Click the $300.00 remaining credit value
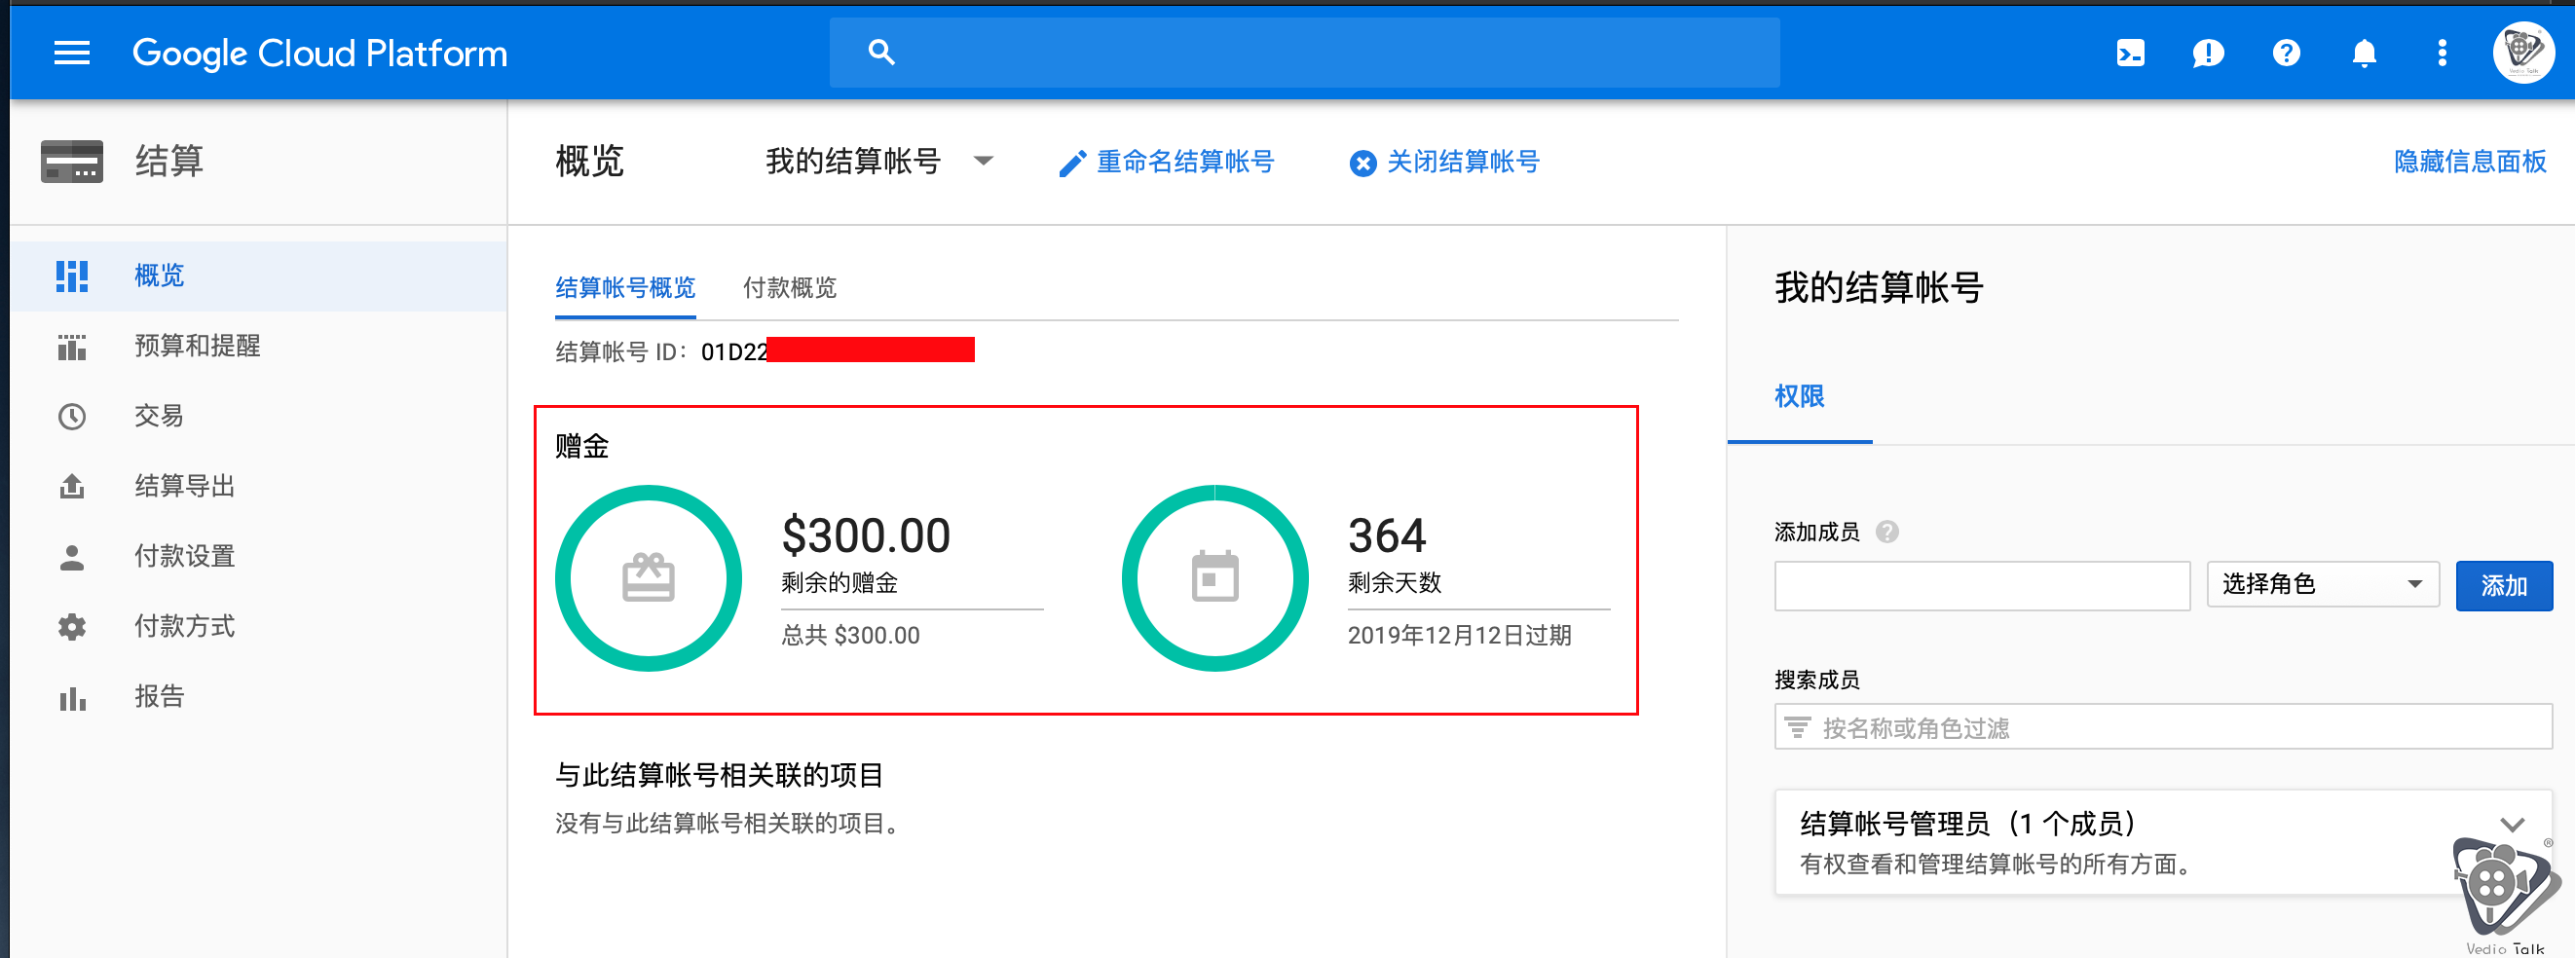 tap(866, 535)
